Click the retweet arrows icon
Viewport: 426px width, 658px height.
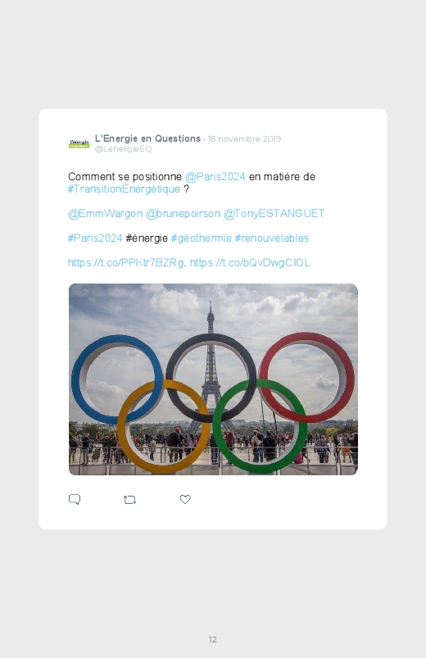coord(129,500)
